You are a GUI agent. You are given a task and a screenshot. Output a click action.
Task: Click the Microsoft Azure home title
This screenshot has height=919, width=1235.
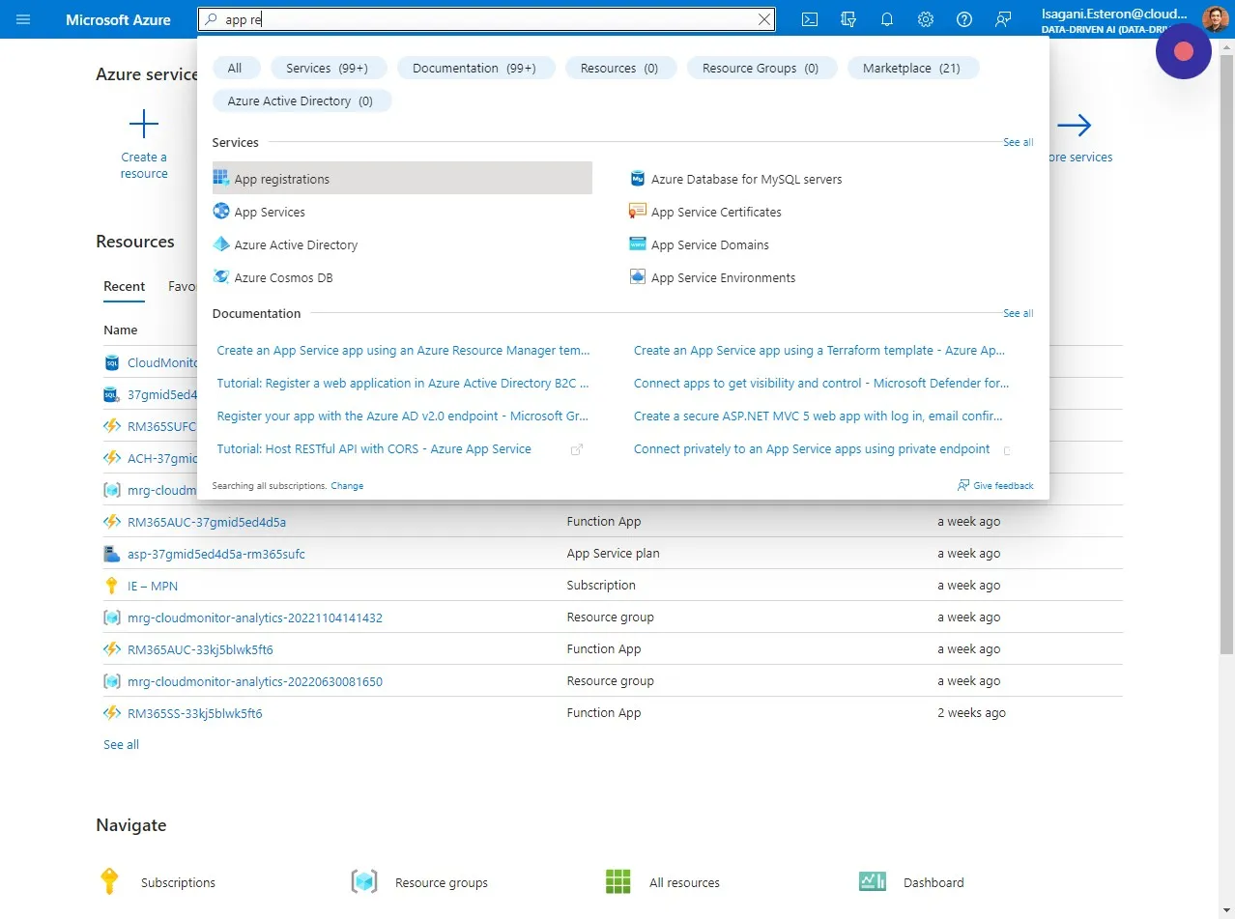click(118, 19)
